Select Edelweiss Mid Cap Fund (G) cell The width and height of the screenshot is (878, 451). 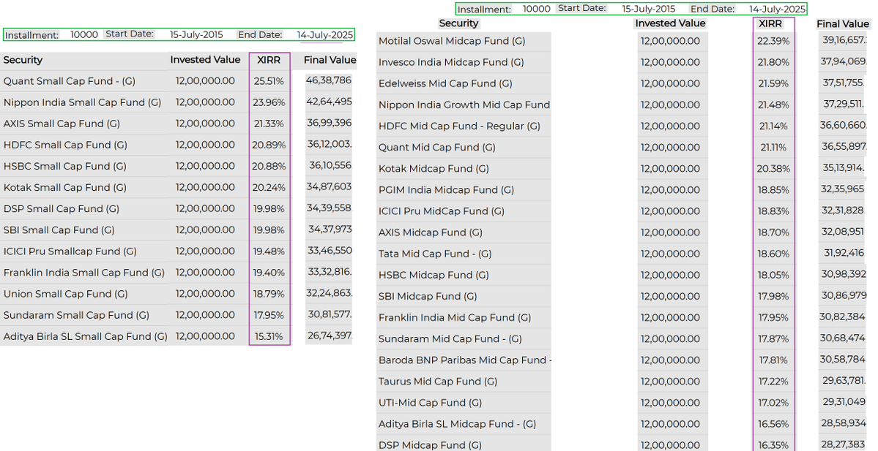click(445, 83)
